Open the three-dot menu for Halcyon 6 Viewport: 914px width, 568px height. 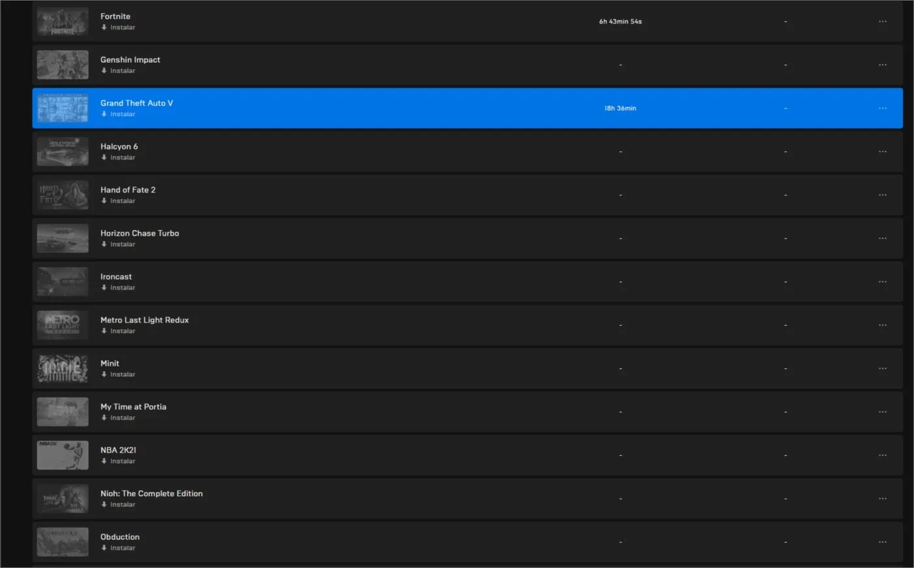click(883, 151)
